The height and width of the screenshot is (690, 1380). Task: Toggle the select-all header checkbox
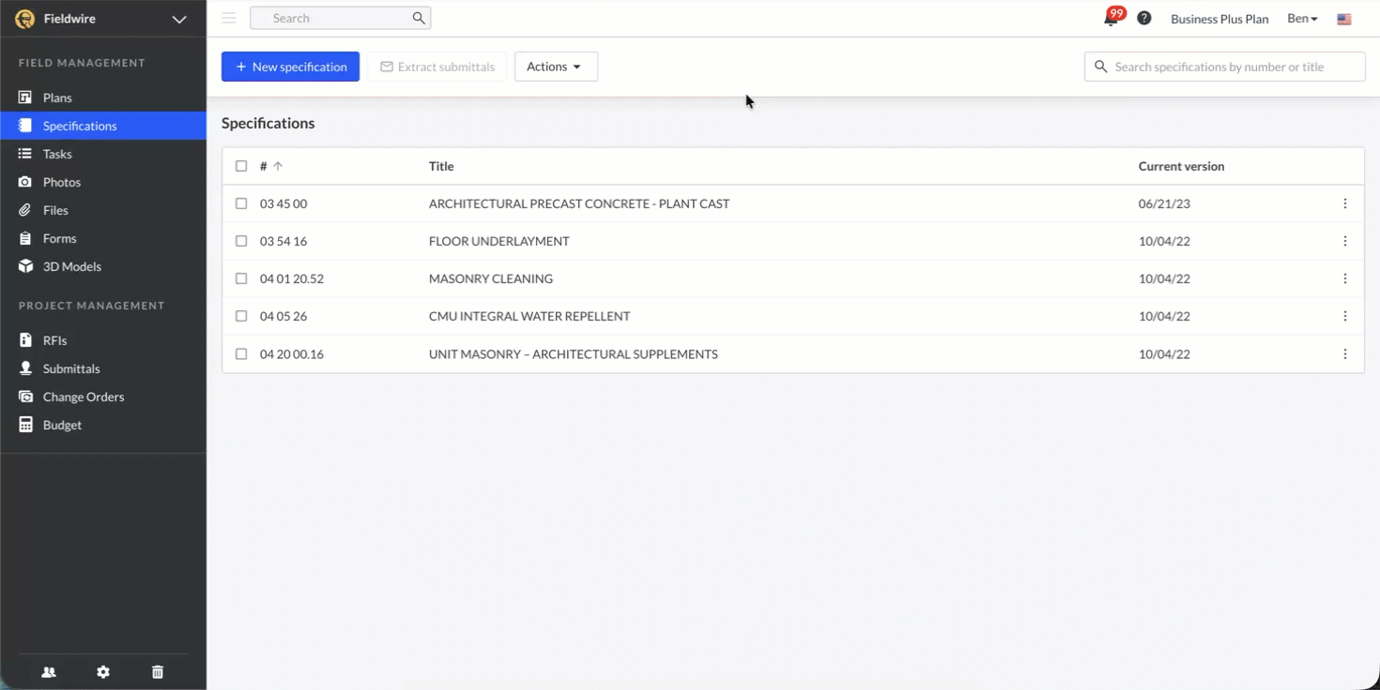tap(241, 166)
